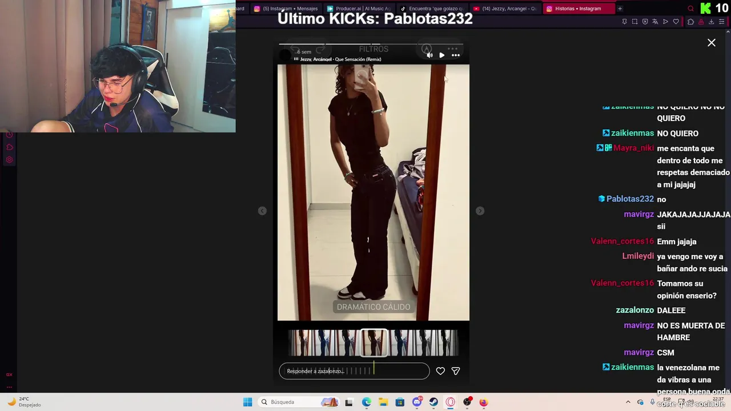This screenshot has width=731, height=411.
Task: Click the 'Responder a zazalonzo...' reply field
Action: (x=354, y=371)
